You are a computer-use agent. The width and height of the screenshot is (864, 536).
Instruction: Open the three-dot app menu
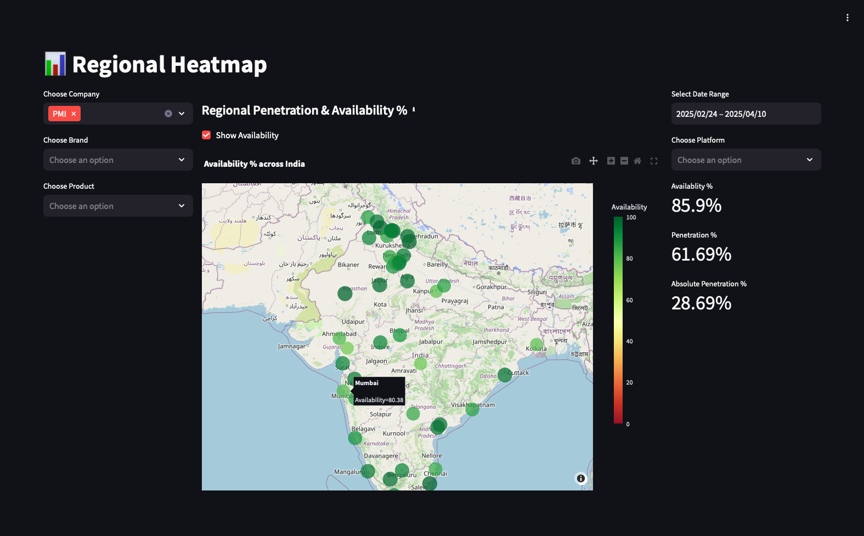[x=847, y=18]
